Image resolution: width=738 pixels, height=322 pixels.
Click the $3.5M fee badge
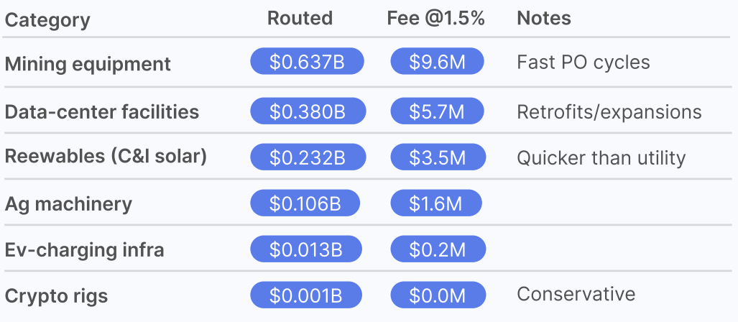tap(437, 157)
